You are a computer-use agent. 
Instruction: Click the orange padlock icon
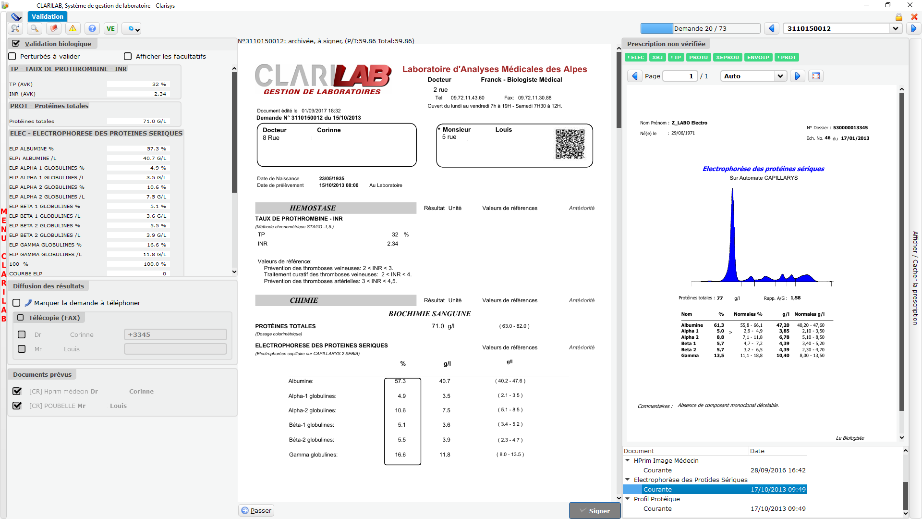coord(899,17)
